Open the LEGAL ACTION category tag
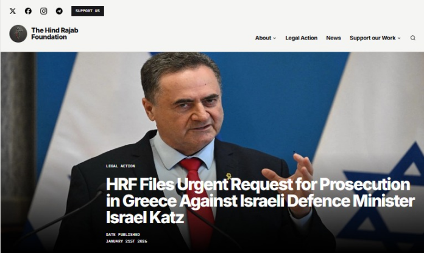 click(x=121, y=166)
